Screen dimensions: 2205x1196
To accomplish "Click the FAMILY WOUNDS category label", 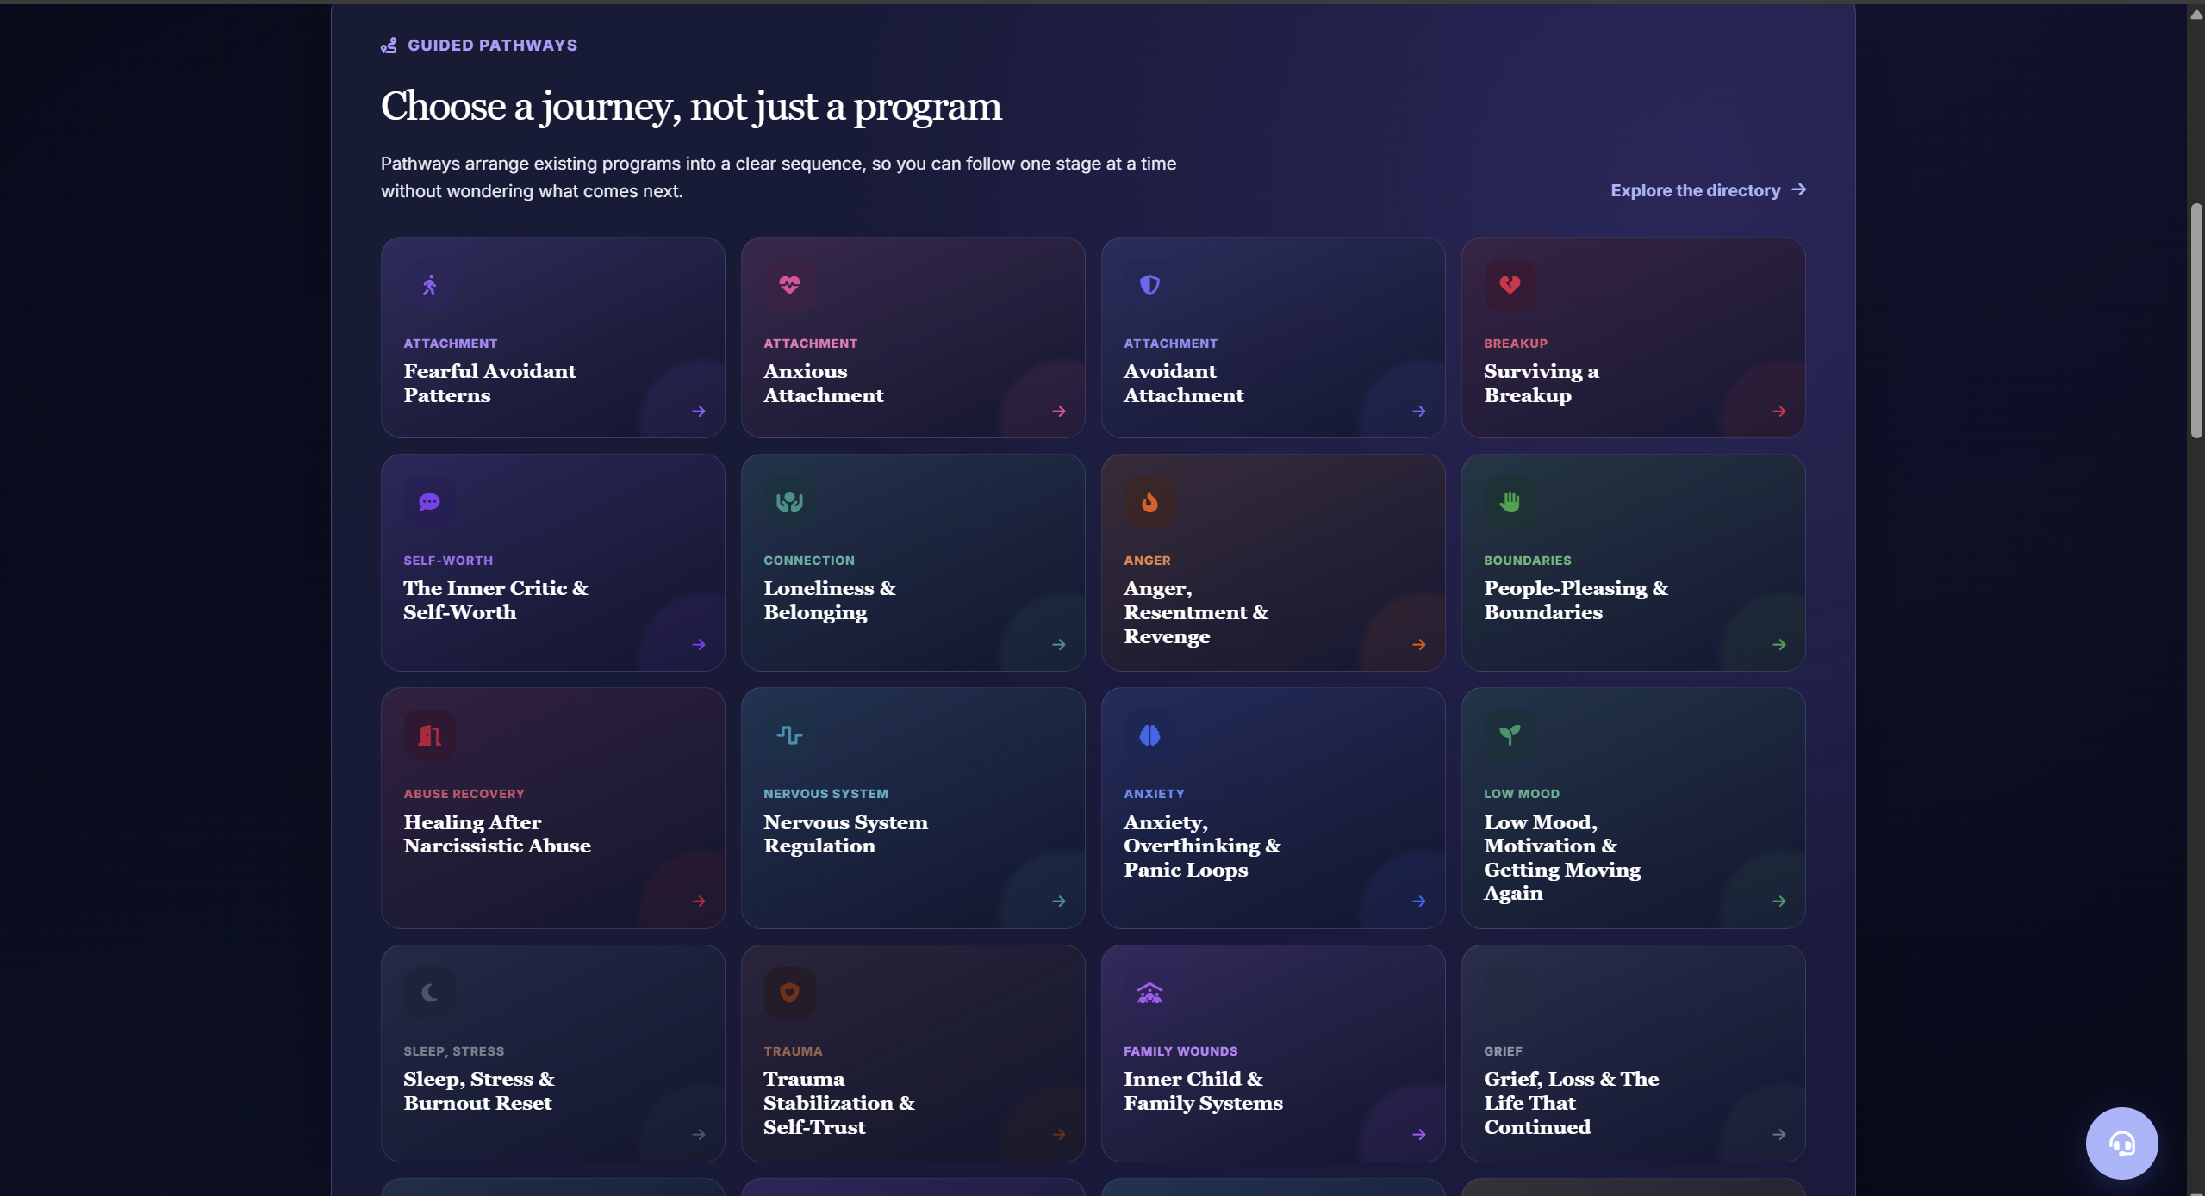I will tap(1180, 1051).
